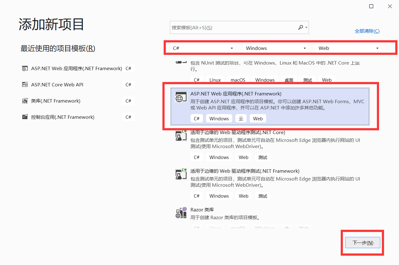Select recent template ASP.NET Web 应用程序(.NET Framework)

[x=76, y=69]
